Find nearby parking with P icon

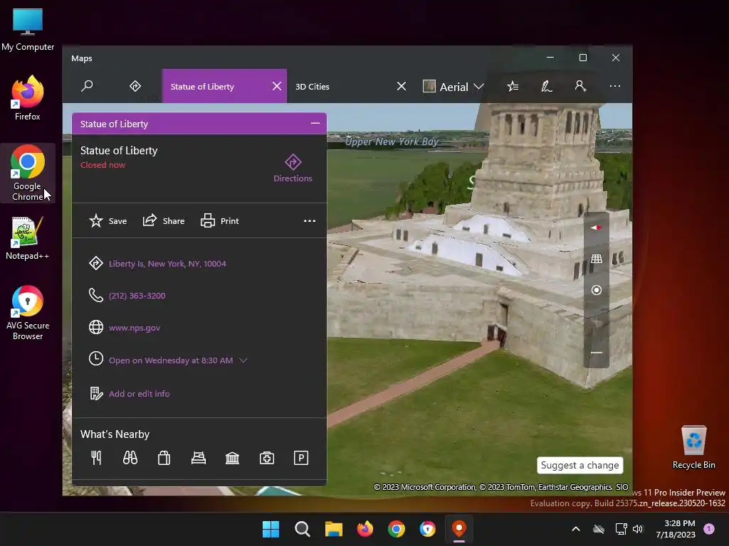point(301,459)
